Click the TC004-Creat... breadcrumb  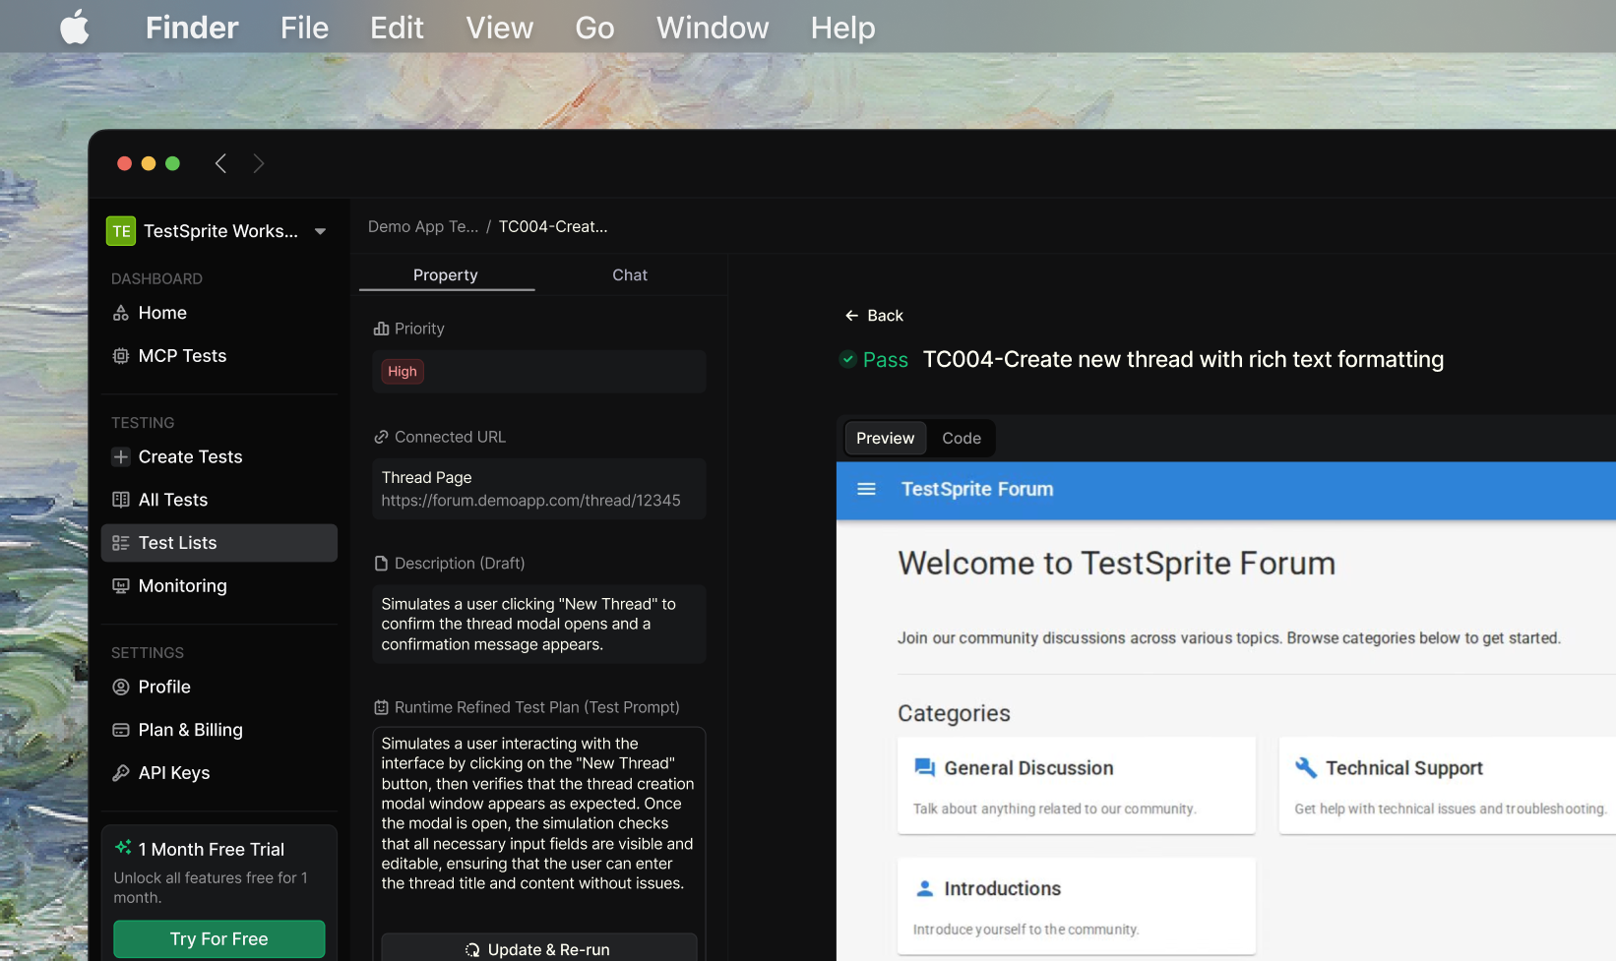point(553,227)
